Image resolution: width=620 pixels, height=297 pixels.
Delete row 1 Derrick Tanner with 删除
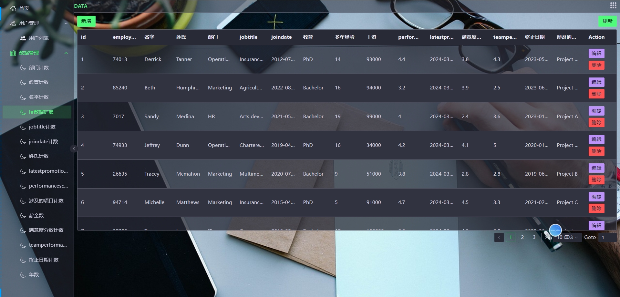click(596, 65)
